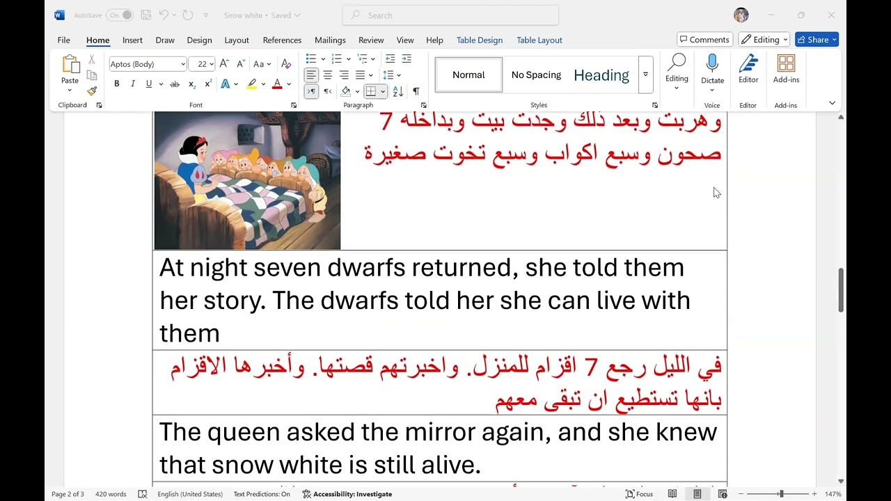Open Add-ins from the ribbon
Screen dimensions: 891x501
[786, 70]
